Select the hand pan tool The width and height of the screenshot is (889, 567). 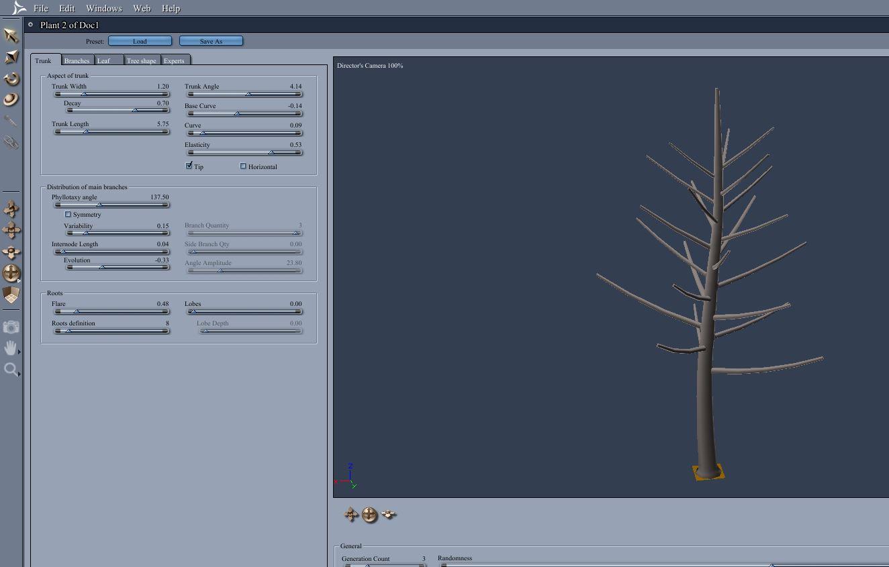pyautogui.click(x=11, y=348)
